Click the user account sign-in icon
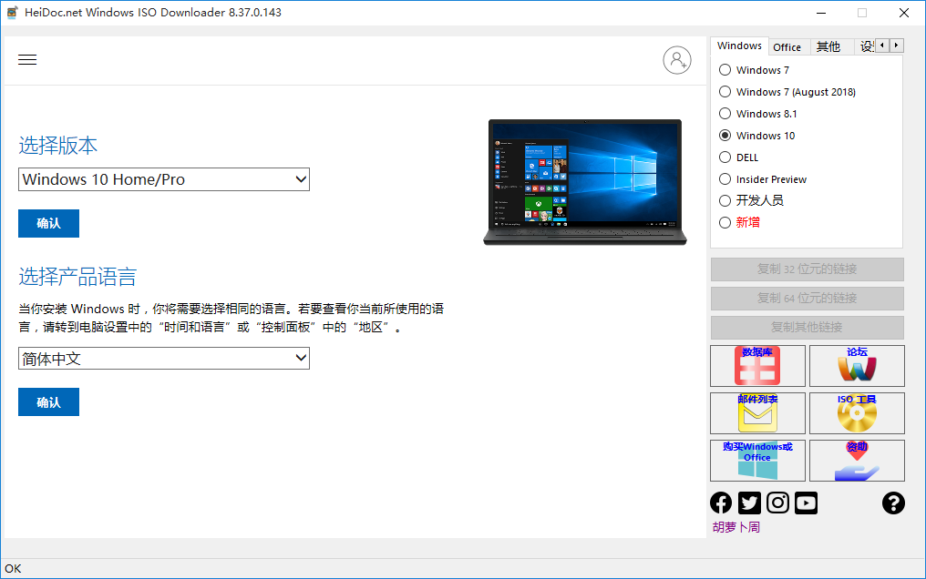 click(677, 60)
